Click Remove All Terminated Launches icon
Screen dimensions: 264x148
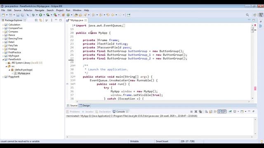tap(200, 111)
